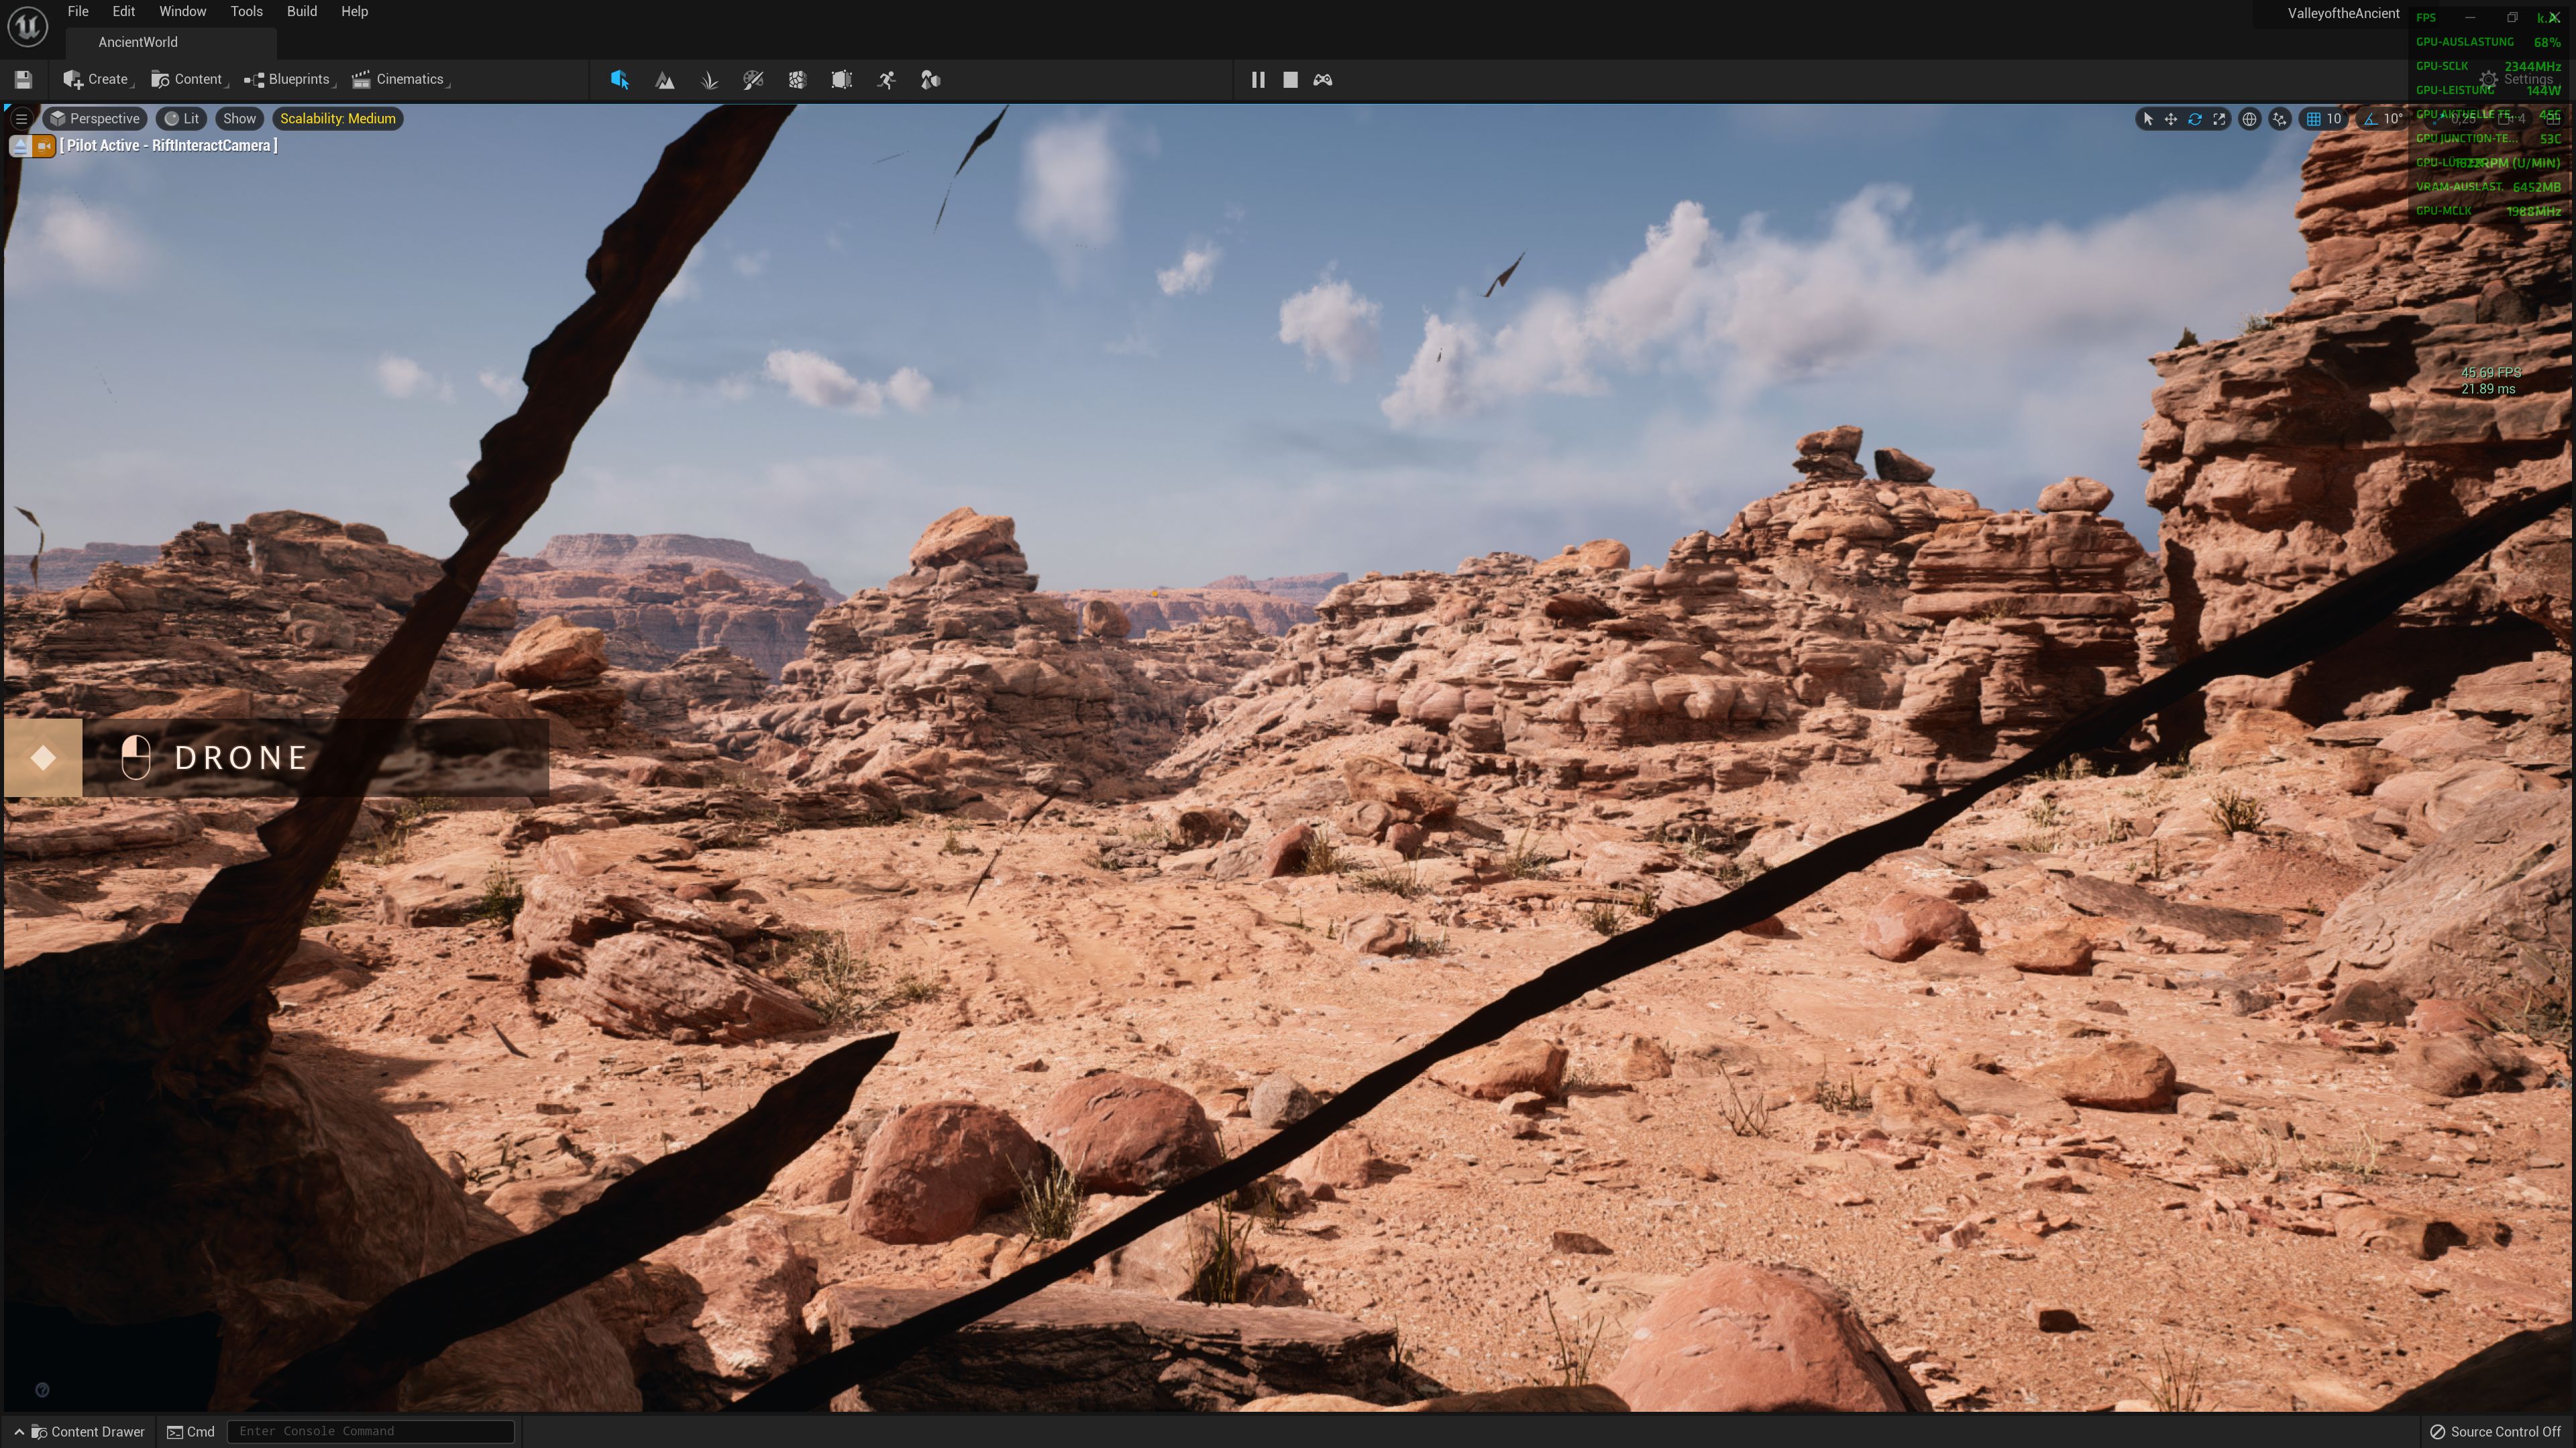The width and height of the screenshot is (2576, 1448).
Task: Select Brush Editing mode icon
Action: point(841,80)
